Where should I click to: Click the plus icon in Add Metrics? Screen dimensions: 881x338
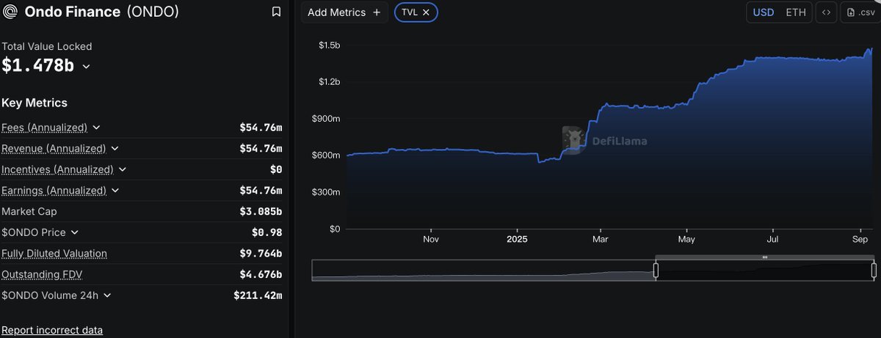click(x=377, y=12)
